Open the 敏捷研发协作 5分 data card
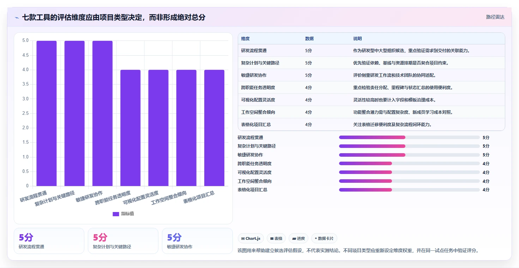This screenshot has width=519, height=268. click(x=197, y=241)
